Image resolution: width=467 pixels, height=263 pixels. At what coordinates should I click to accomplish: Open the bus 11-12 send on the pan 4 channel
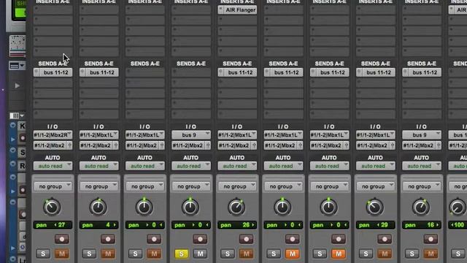[99, 72]
